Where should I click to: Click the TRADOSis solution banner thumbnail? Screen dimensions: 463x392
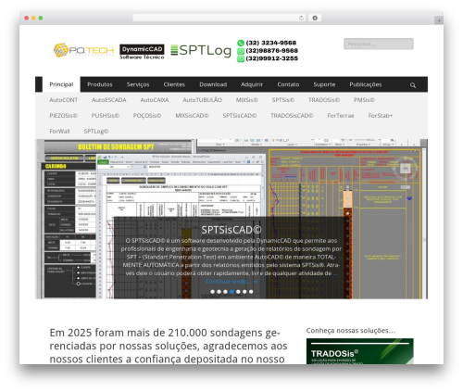tap(360, 351)
